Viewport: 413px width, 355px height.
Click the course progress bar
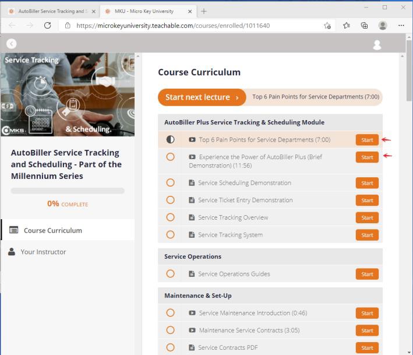pyautogui.click(x=68, y=191)
